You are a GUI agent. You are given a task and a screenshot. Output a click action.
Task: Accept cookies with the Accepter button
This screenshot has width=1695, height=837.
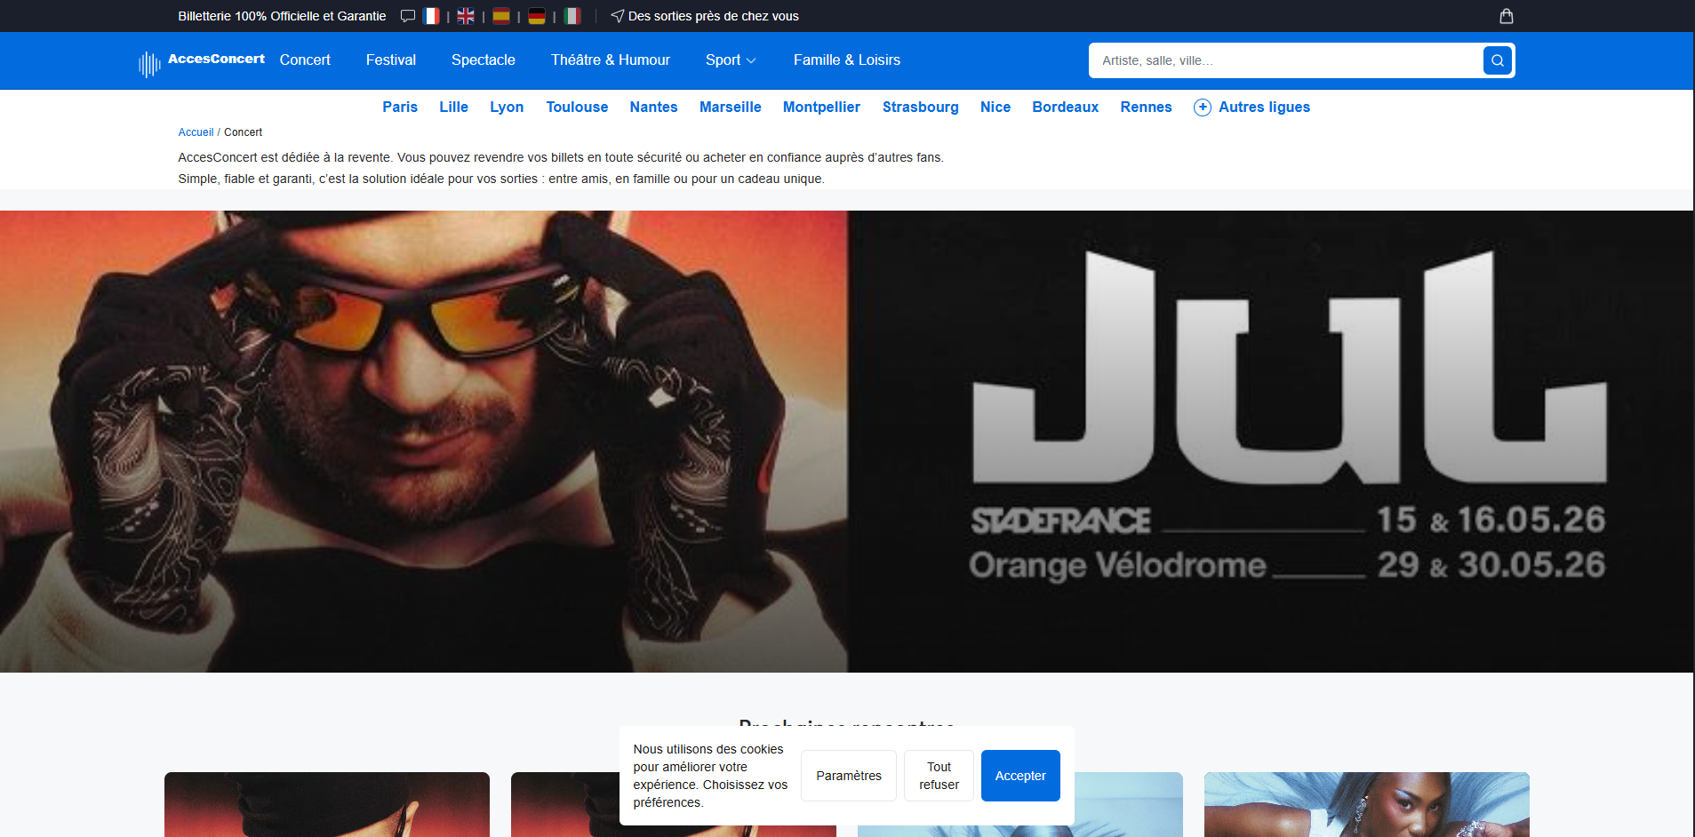coord(1019,776)
